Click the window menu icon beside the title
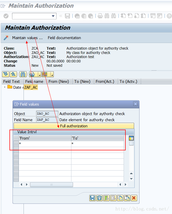The width and height of the screenshot is (172, 214). click(3, 6)
